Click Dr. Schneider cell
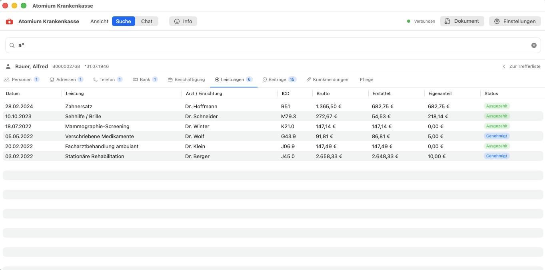545x270 pixels. click(202, 117)
